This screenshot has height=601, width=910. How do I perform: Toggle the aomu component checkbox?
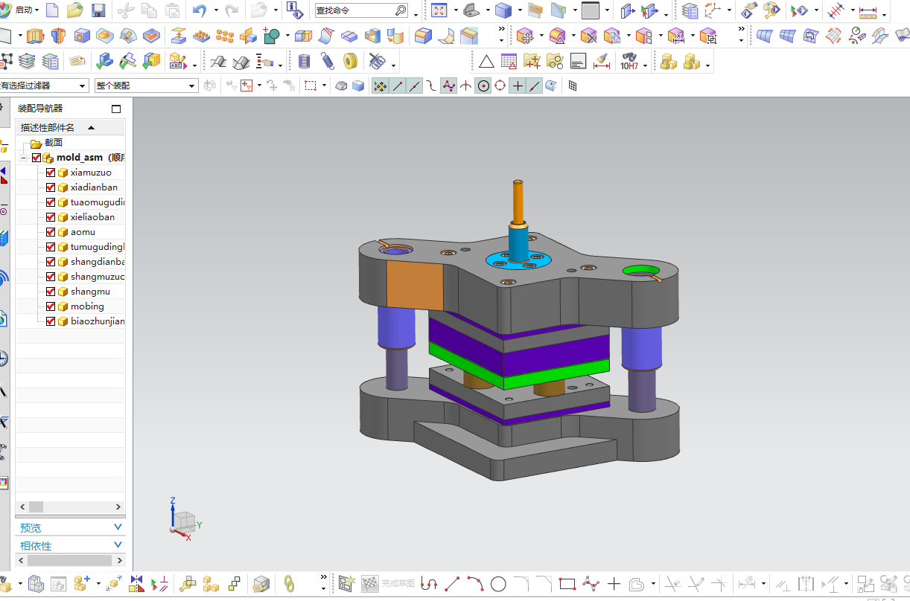pyautogui.click(x=51, y=232)
